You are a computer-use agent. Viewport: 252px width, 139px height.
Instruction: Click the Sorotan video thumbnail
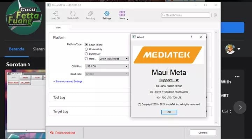click(x=25, y=104)
